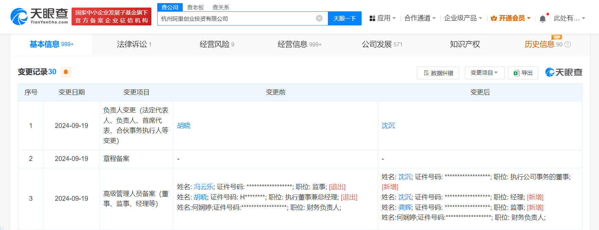Go to the 公司发展 tab
The height and width of the screenshot is (230, 599).
(x=382, y=44)
